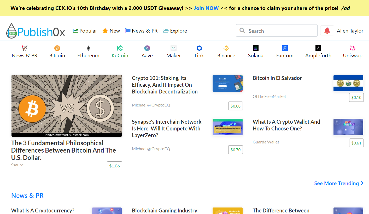
Task: Select the Ethereum category icon
Action: click(x=88, y=48)
